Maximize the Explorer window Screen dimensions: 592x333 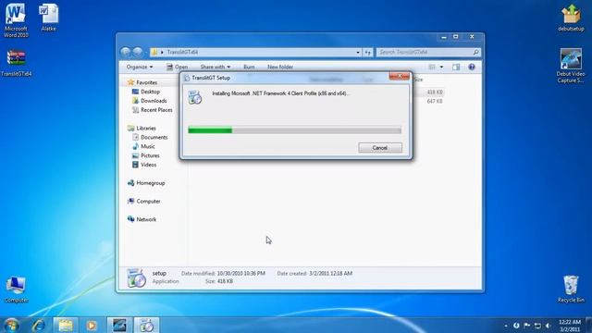456,37
